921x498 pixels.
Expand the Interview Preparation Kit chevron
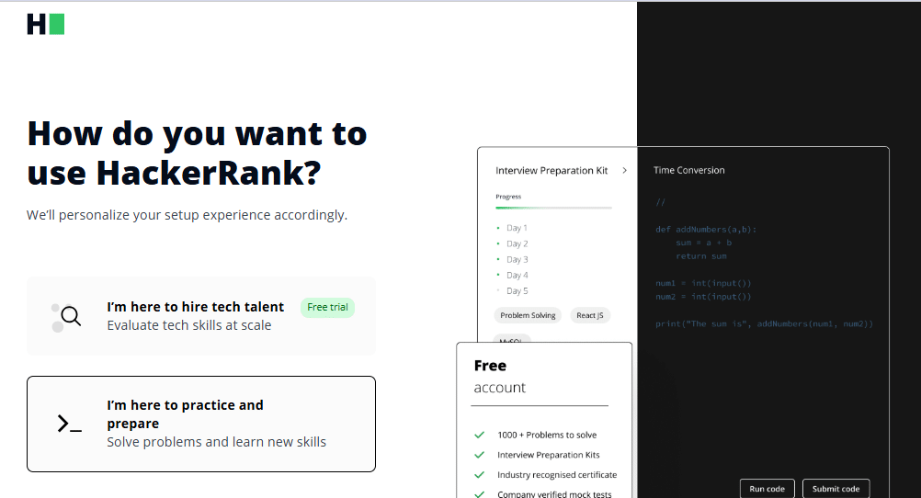(x=624, y=170)
